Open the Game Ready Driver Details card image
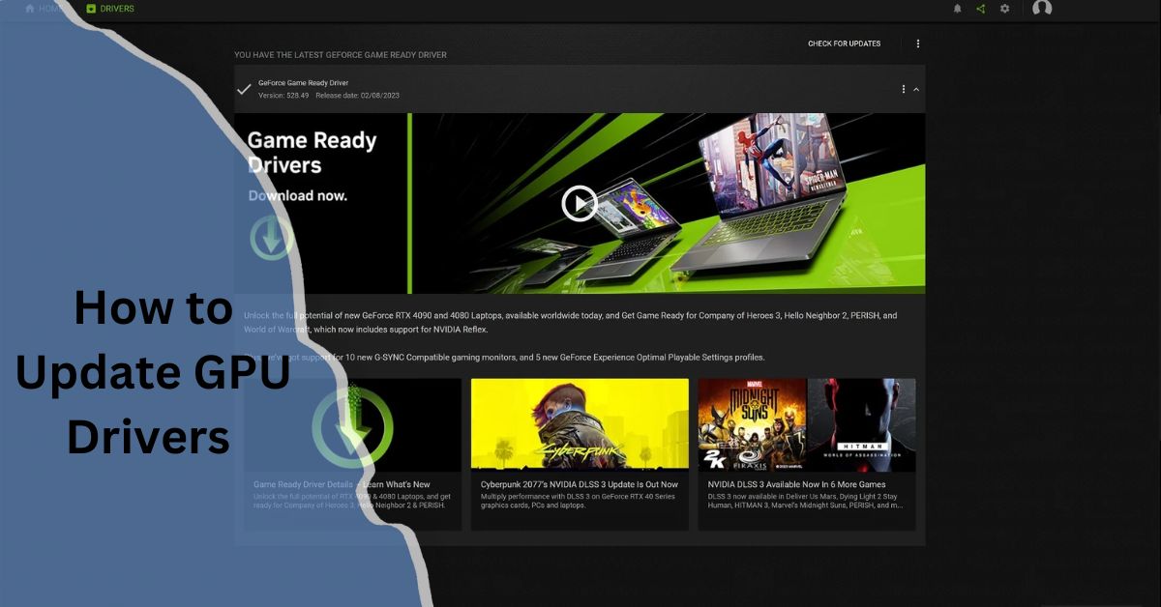1161x607 pixels. (x=352, y=423)
